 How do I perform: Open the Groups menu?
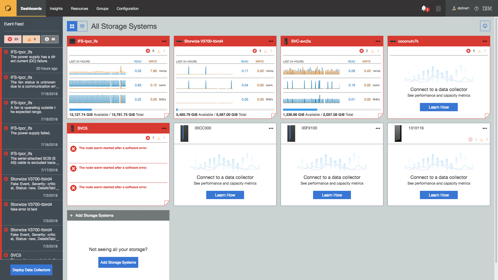point(102,9)
